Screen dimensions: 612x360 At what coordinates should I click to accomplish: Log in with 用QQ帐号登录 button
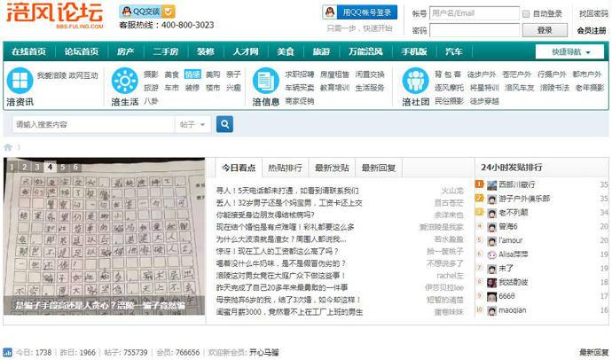coord(358,12)
